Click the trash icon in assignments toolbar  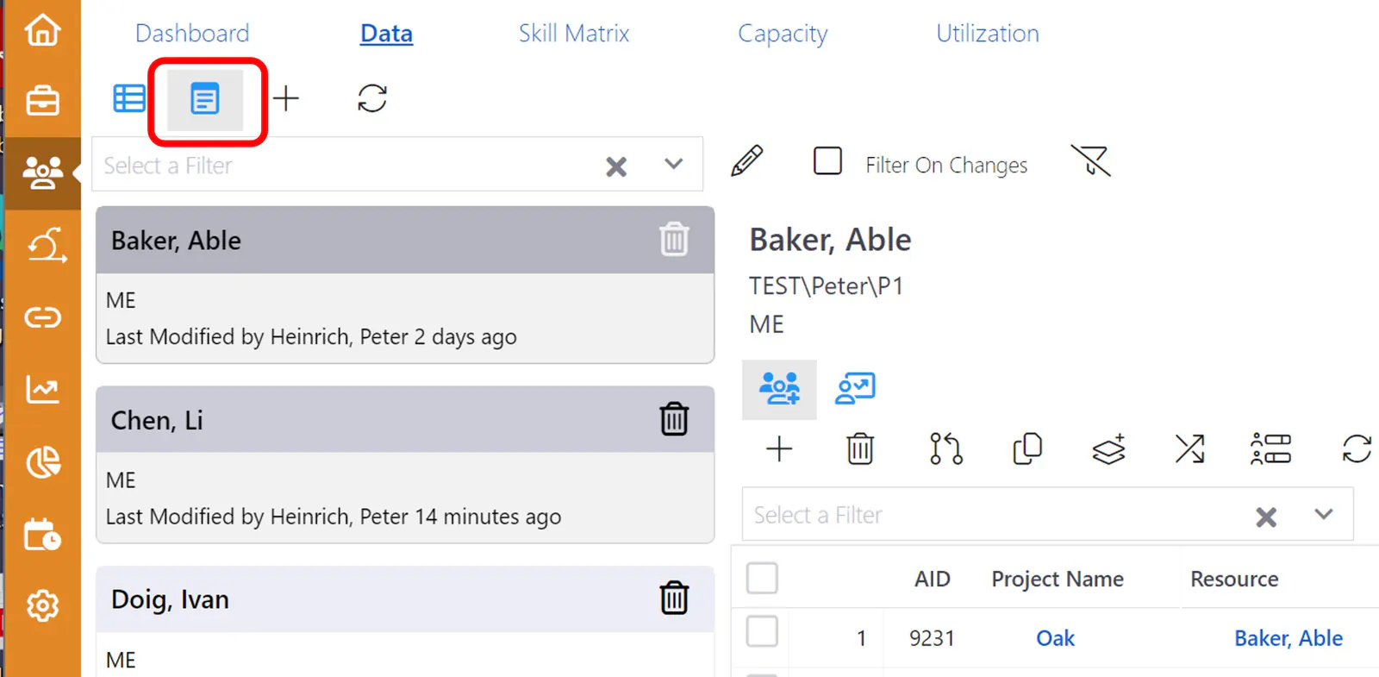pos(860,449)
